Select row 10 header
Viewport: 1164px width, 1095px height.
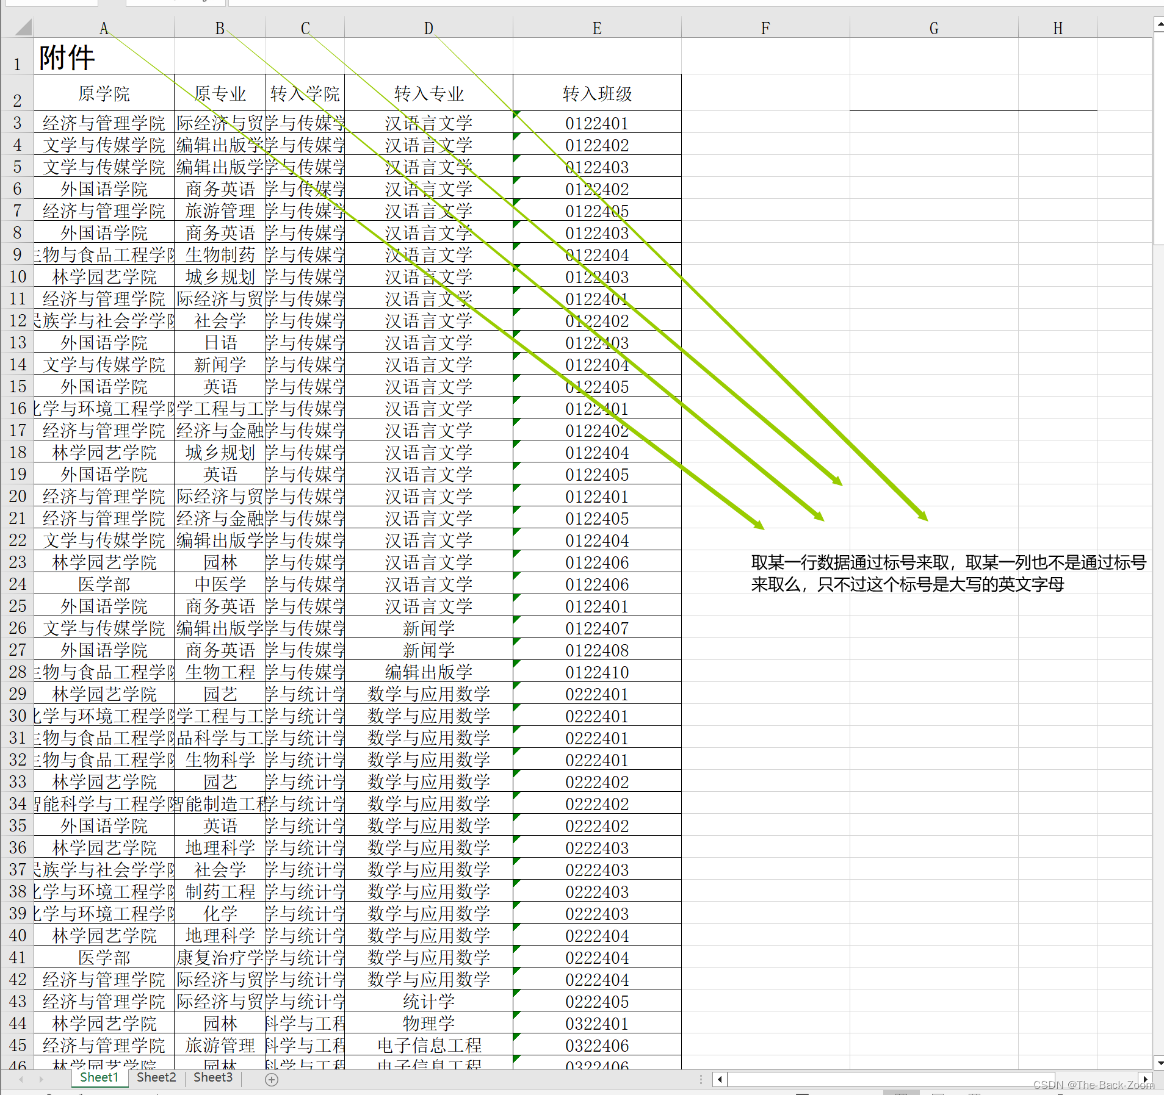17,276
